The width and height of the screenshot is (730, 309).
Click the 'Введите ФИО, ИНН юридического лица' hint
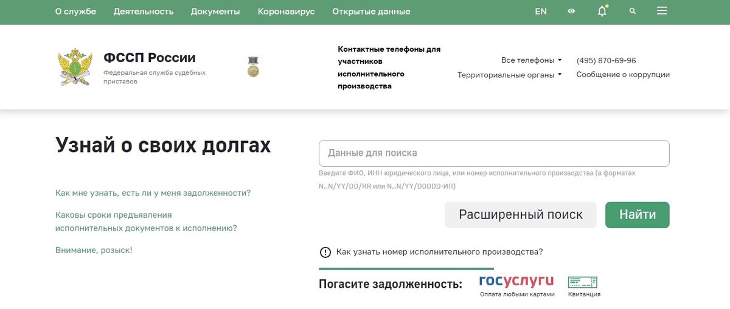tap(477, 179)
